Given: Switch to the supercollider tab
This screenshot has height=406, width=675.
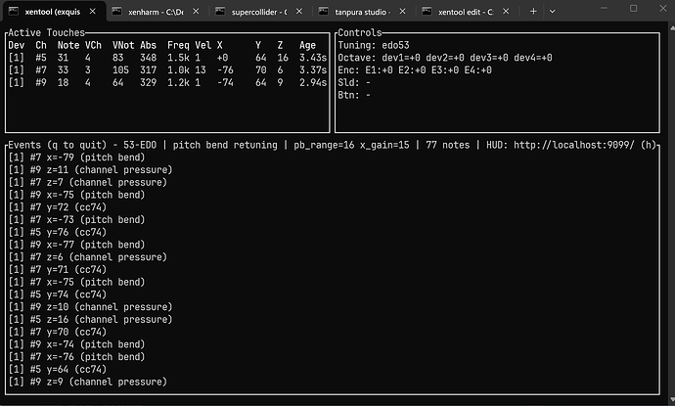Looking at the screenshot, I should coord(258,12).
